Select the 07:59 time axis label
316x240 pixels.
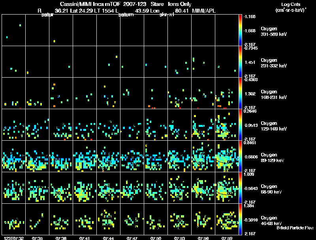coord(227,238)
